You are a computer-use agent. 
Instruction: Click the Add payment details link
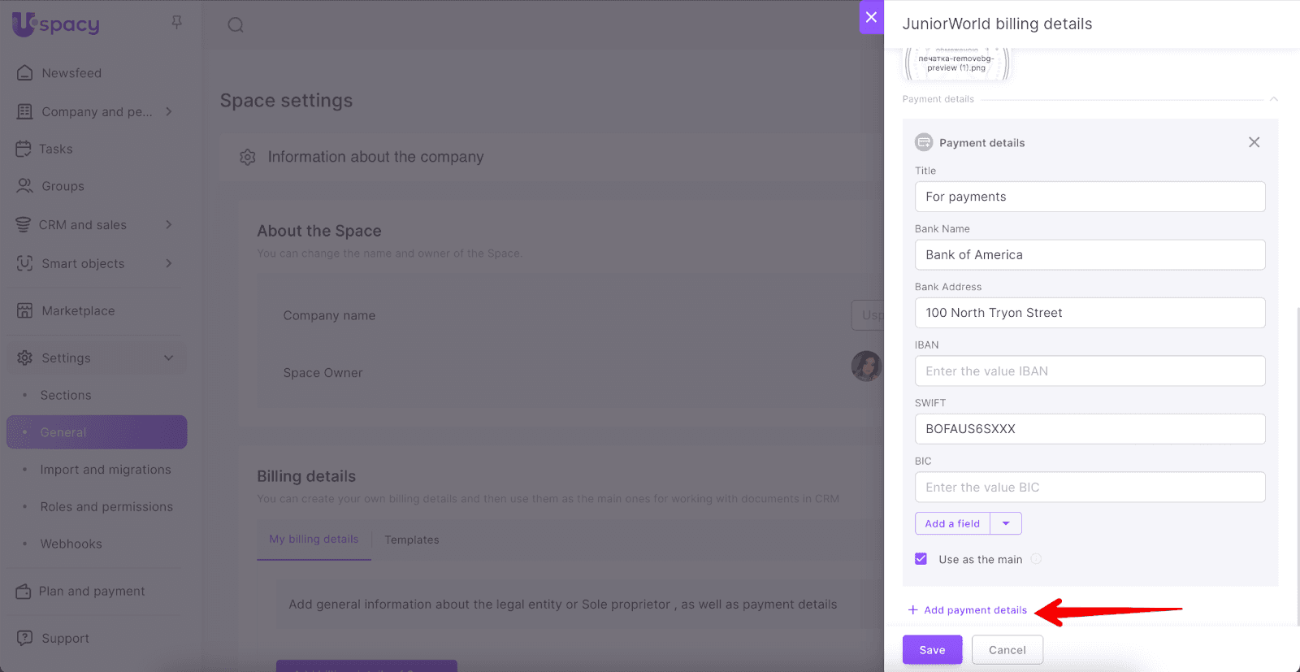click(x=974, y=610)
